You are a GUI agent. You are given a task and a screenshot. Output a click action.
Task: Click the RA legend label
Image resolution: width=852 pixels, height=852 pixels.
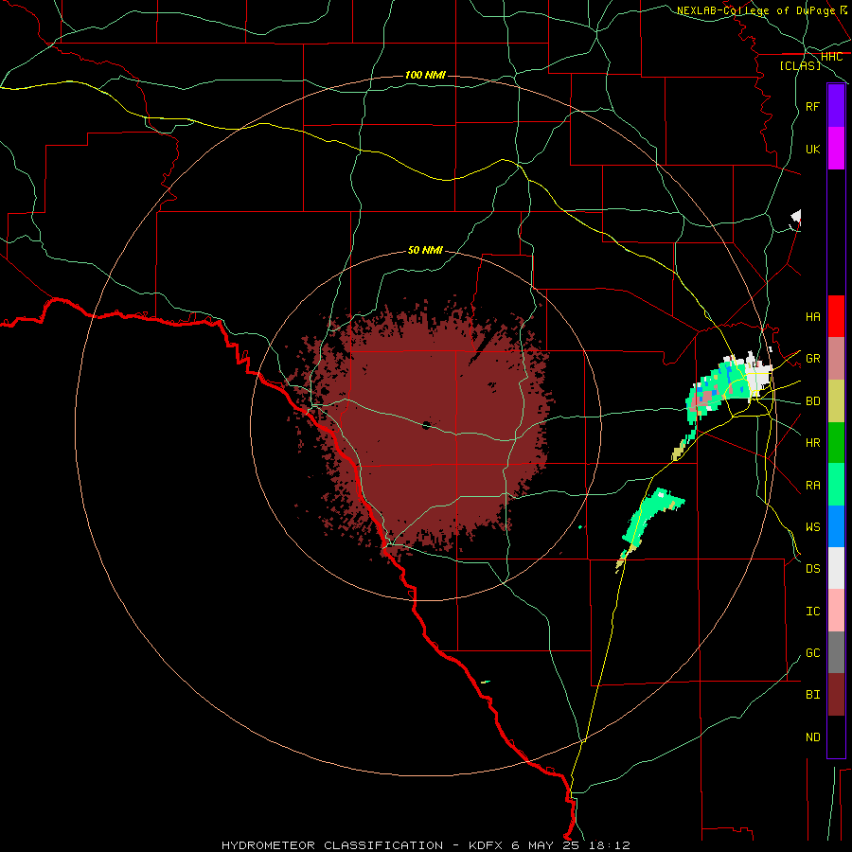click(x=812, y=486)
